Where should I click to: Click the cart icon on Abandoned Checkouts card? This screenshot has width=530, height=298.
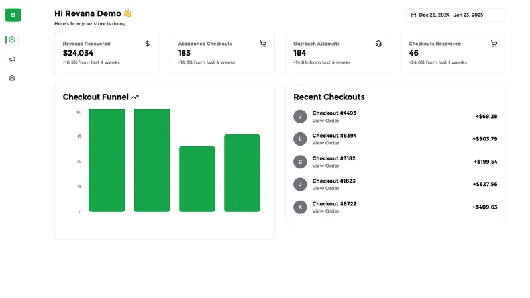pyautogui.click(x=263, y=44)
